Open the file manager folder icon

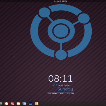tap(19, 103)
